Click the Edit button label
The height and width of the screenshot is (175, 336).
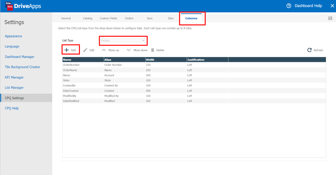click(x=92, y=50)
